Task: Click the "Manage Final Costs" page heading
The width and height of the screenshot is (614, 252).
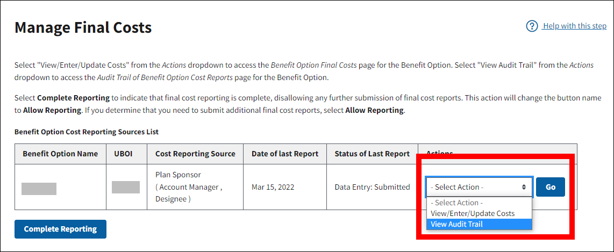Action: point(83,27)
